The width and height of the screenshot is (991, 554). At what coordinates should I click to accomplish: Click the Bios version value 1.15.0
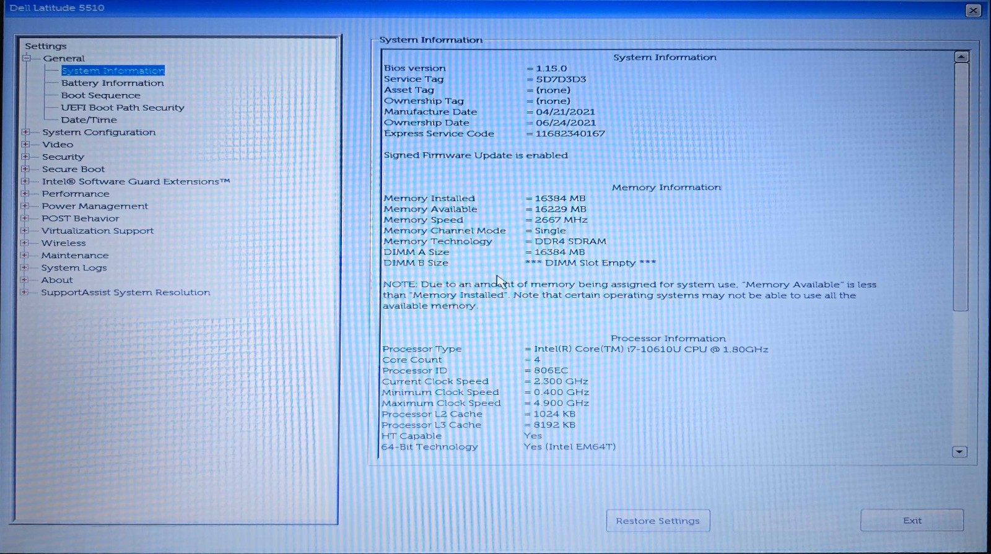pos(551,69)
